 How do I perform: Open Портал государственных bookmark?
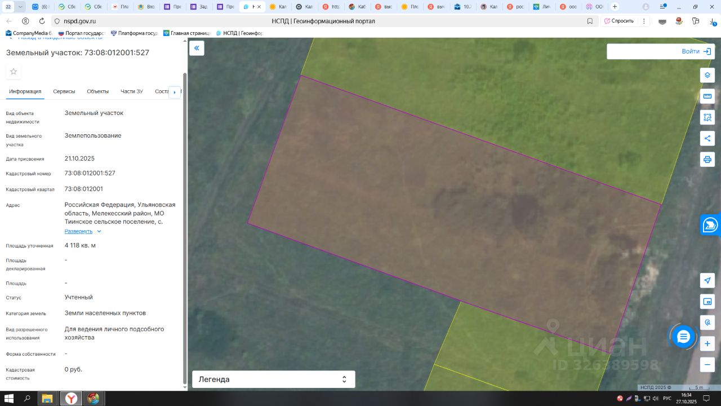pyautogui.click(x=83, y=33)
